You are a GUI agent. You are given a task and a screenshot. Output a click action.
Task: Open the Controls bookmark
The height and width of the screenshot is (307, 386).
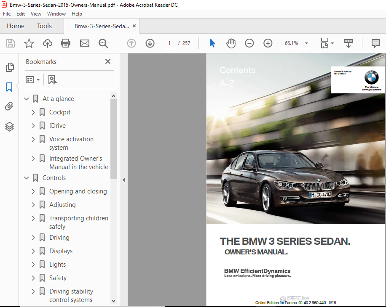[54, 178]
